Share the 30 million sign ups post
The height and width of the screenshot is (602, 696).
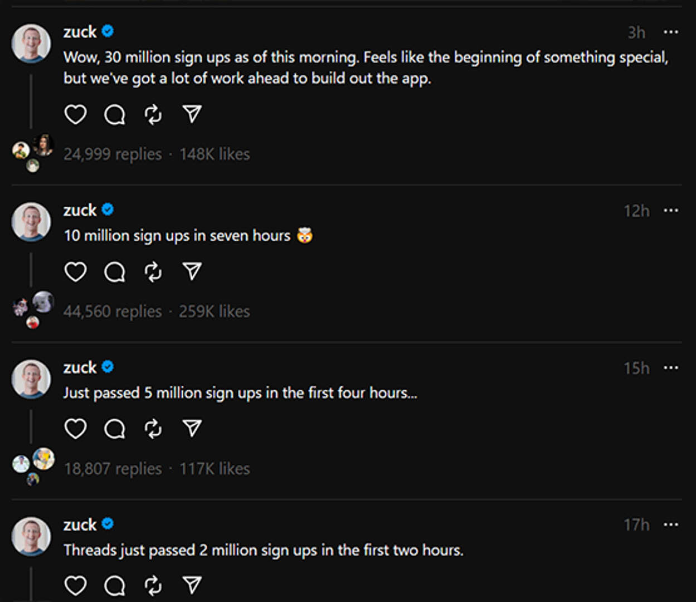click(x=192, y=114)
